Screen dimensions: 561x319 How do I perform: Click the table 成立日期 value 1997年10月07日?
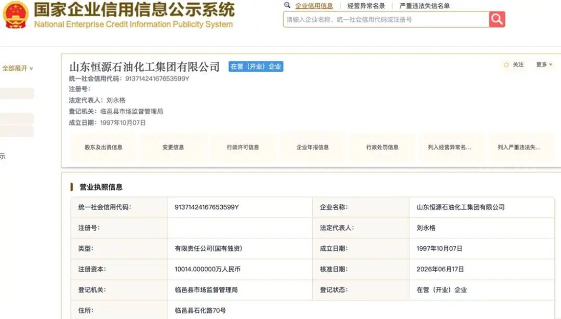pos(439,248)
